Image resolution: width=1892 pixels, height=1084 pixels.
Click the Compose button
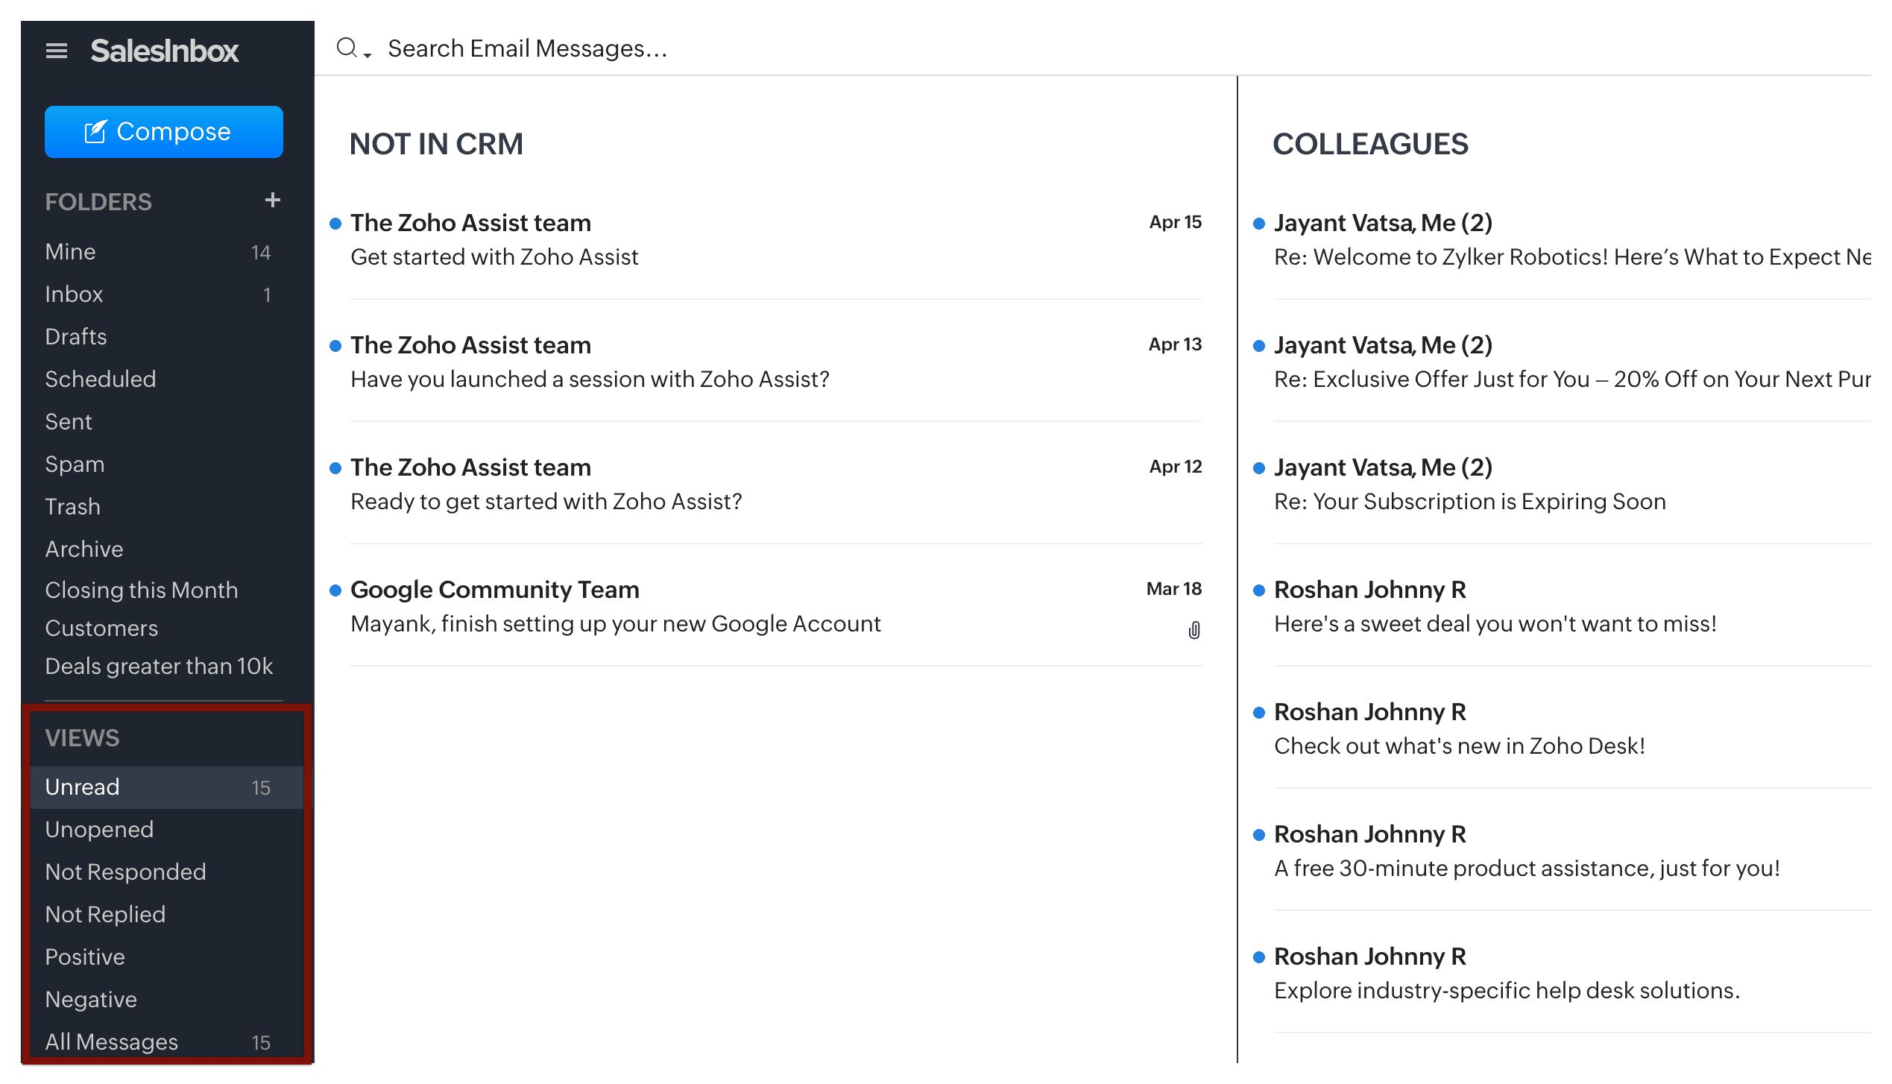[164, 132]
